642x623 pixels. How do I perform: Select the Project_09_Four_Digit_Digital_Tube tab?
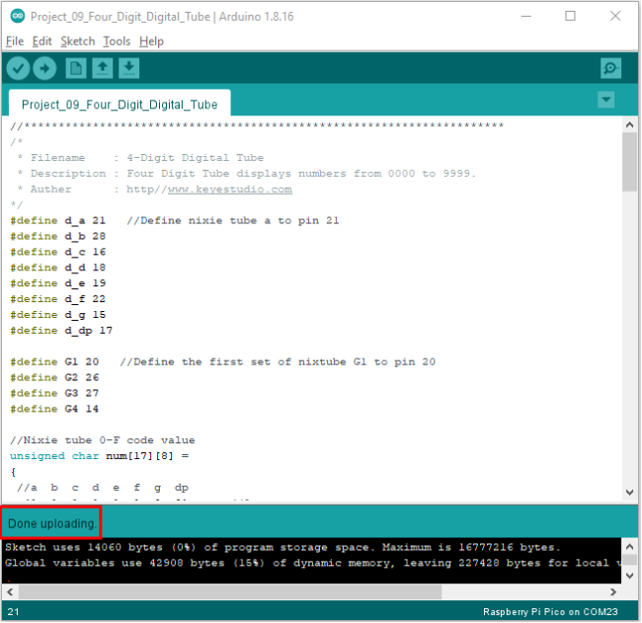(120, 105)
